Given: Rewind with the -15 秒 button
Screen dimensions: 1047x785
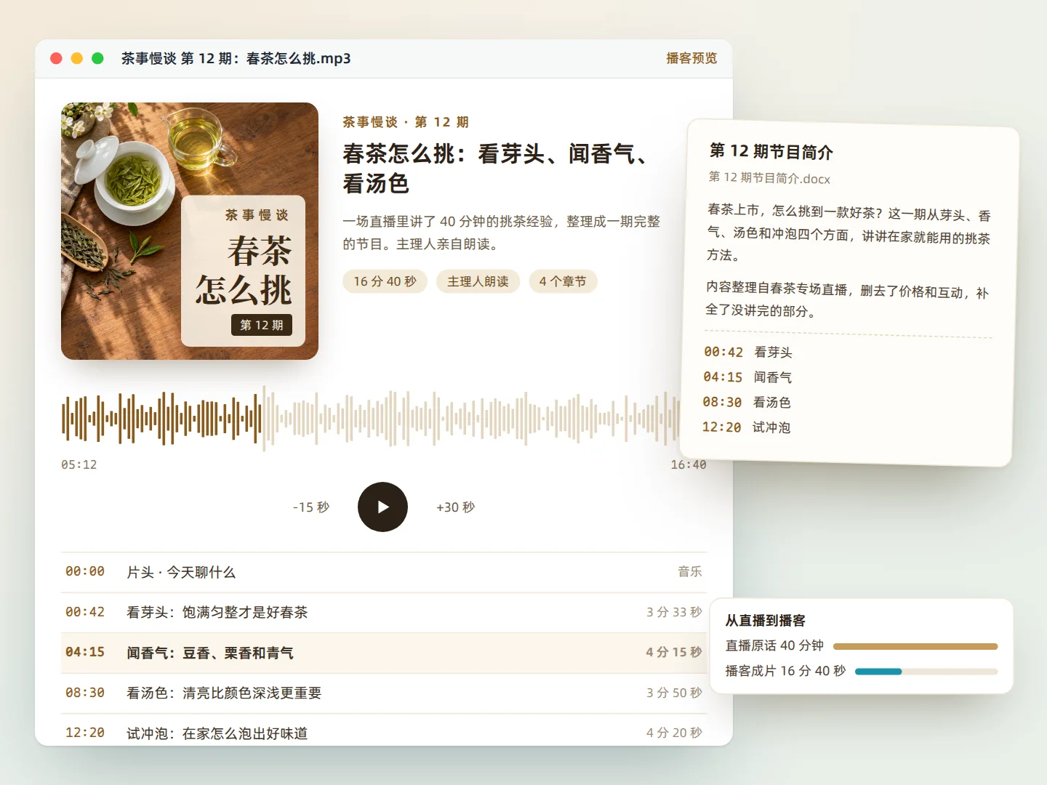Looking at the screenshot, I should click(311, 507).
